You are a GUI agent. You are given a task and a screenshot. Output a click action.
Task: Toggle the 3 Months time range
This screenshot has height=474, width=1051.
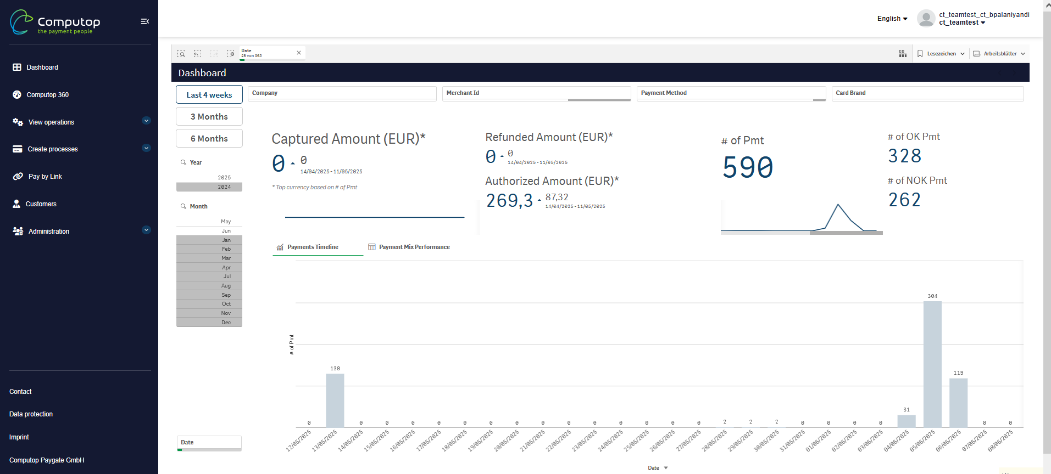pos(209,116)
